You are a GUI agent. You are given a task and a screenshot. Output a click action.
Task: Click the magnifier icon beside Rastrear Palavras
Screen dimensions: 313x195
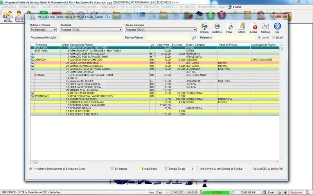194,37
